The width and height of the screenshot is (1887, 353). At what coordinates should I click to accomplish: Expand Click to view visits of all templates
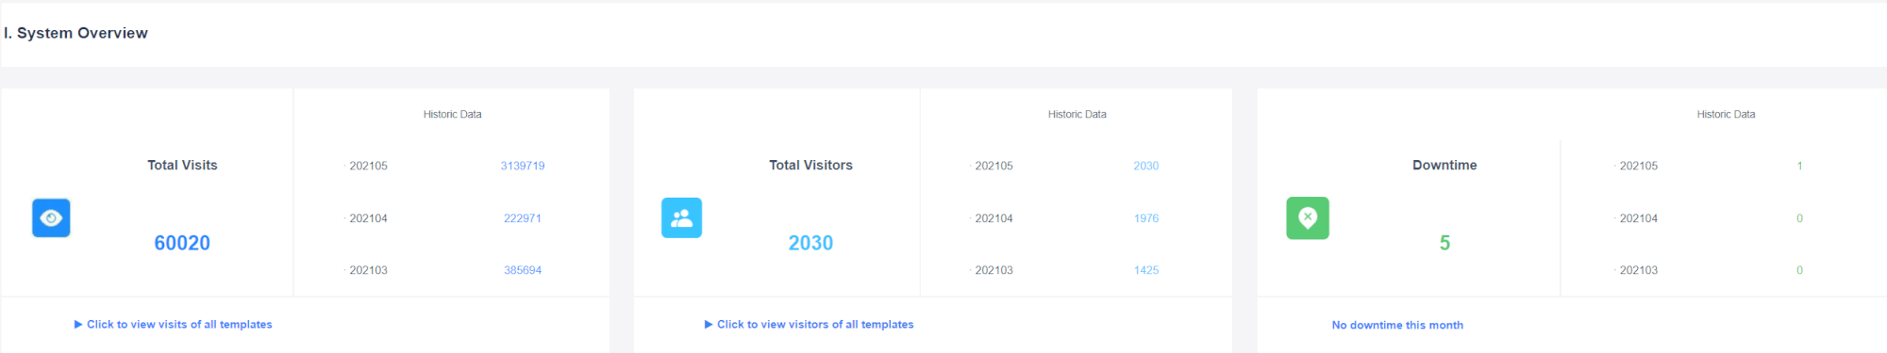pos(174,324)
